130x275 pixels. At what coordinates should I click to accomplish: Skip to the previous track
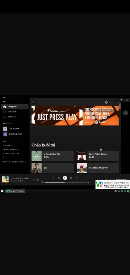pos(59,178)
